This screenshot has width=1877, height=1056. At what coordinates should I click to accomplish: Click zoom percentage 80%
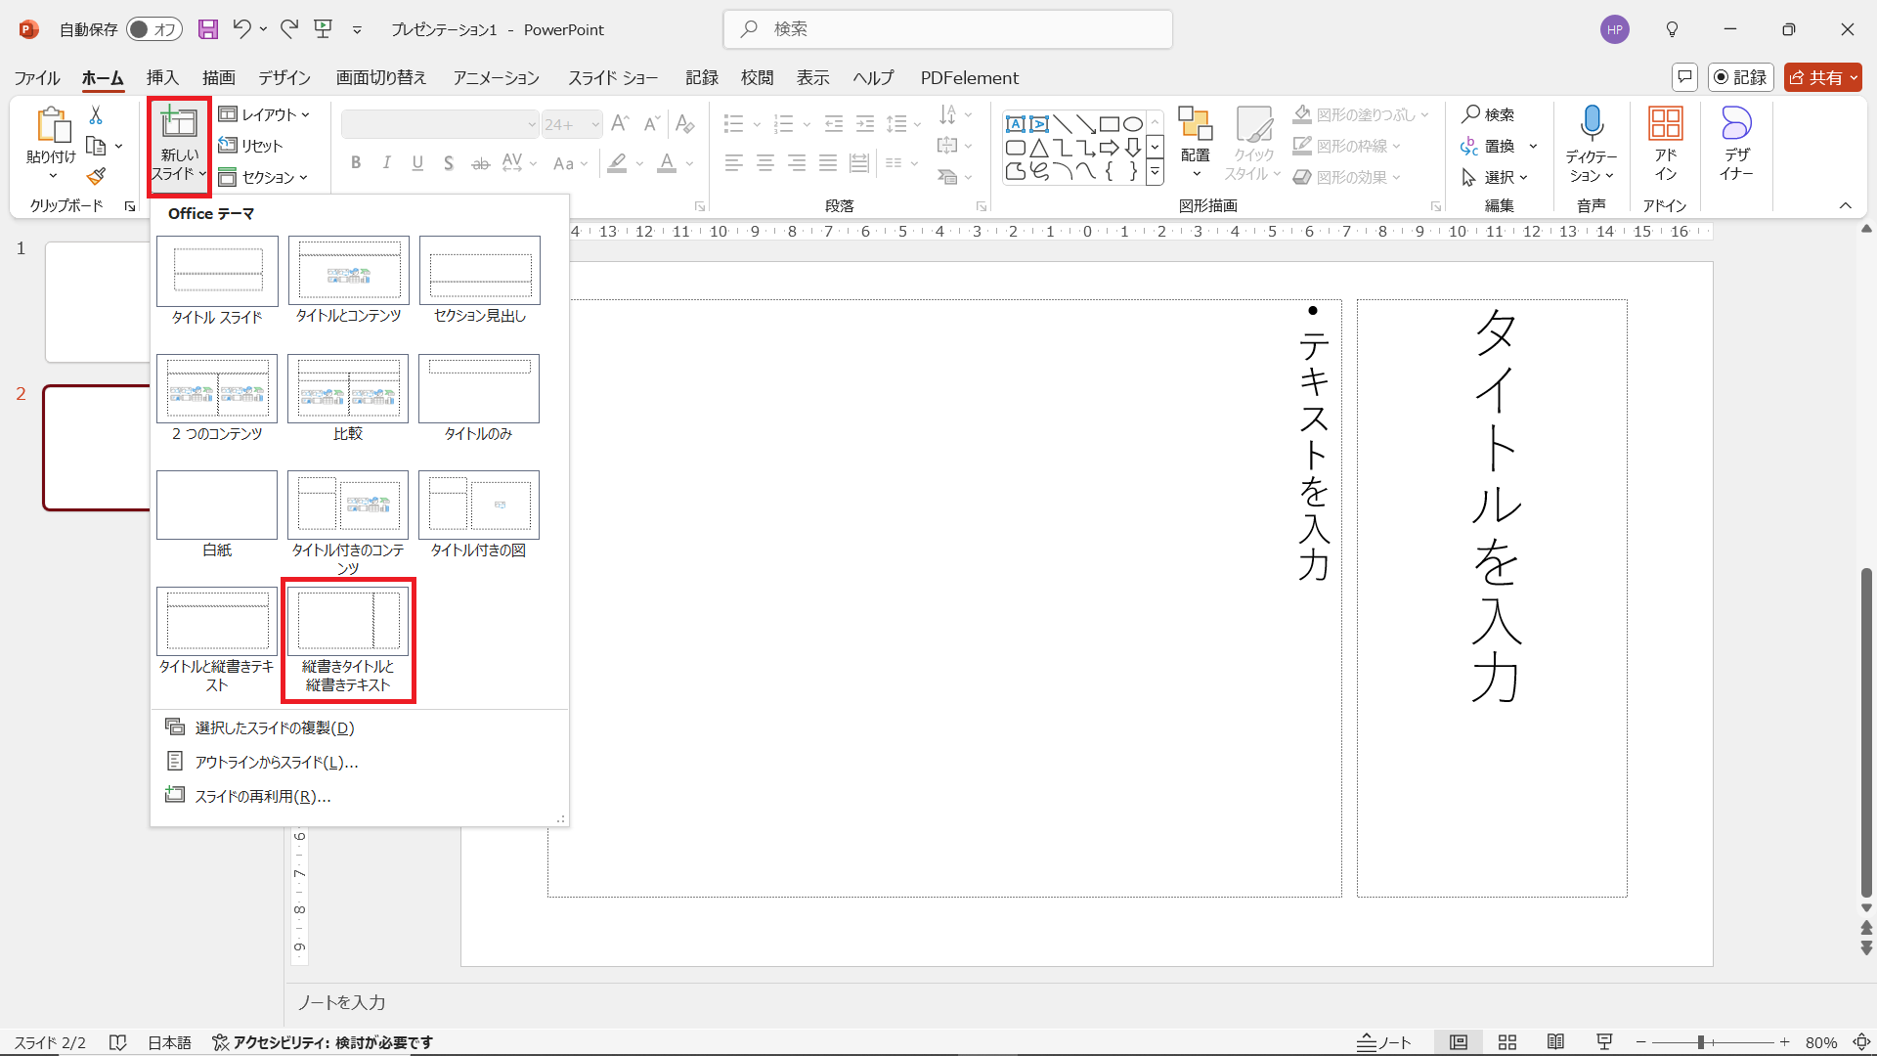[1821, 1042]
